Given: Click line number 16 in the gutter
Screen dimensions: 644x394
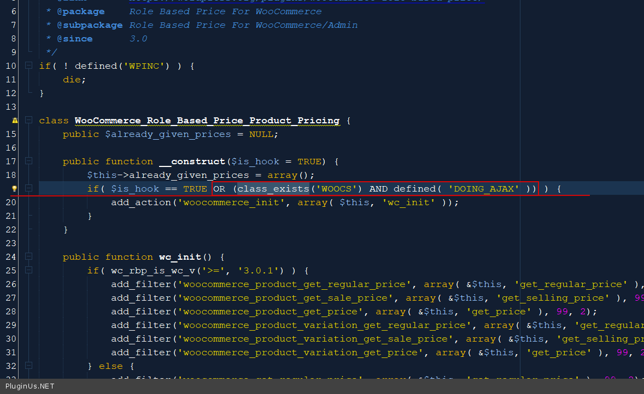Looking at the screenshot, I should [x=11, y=148].
